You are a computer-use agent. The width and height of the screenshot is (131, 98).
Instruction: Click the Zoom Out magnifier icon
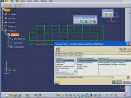[x=78, y=95]
